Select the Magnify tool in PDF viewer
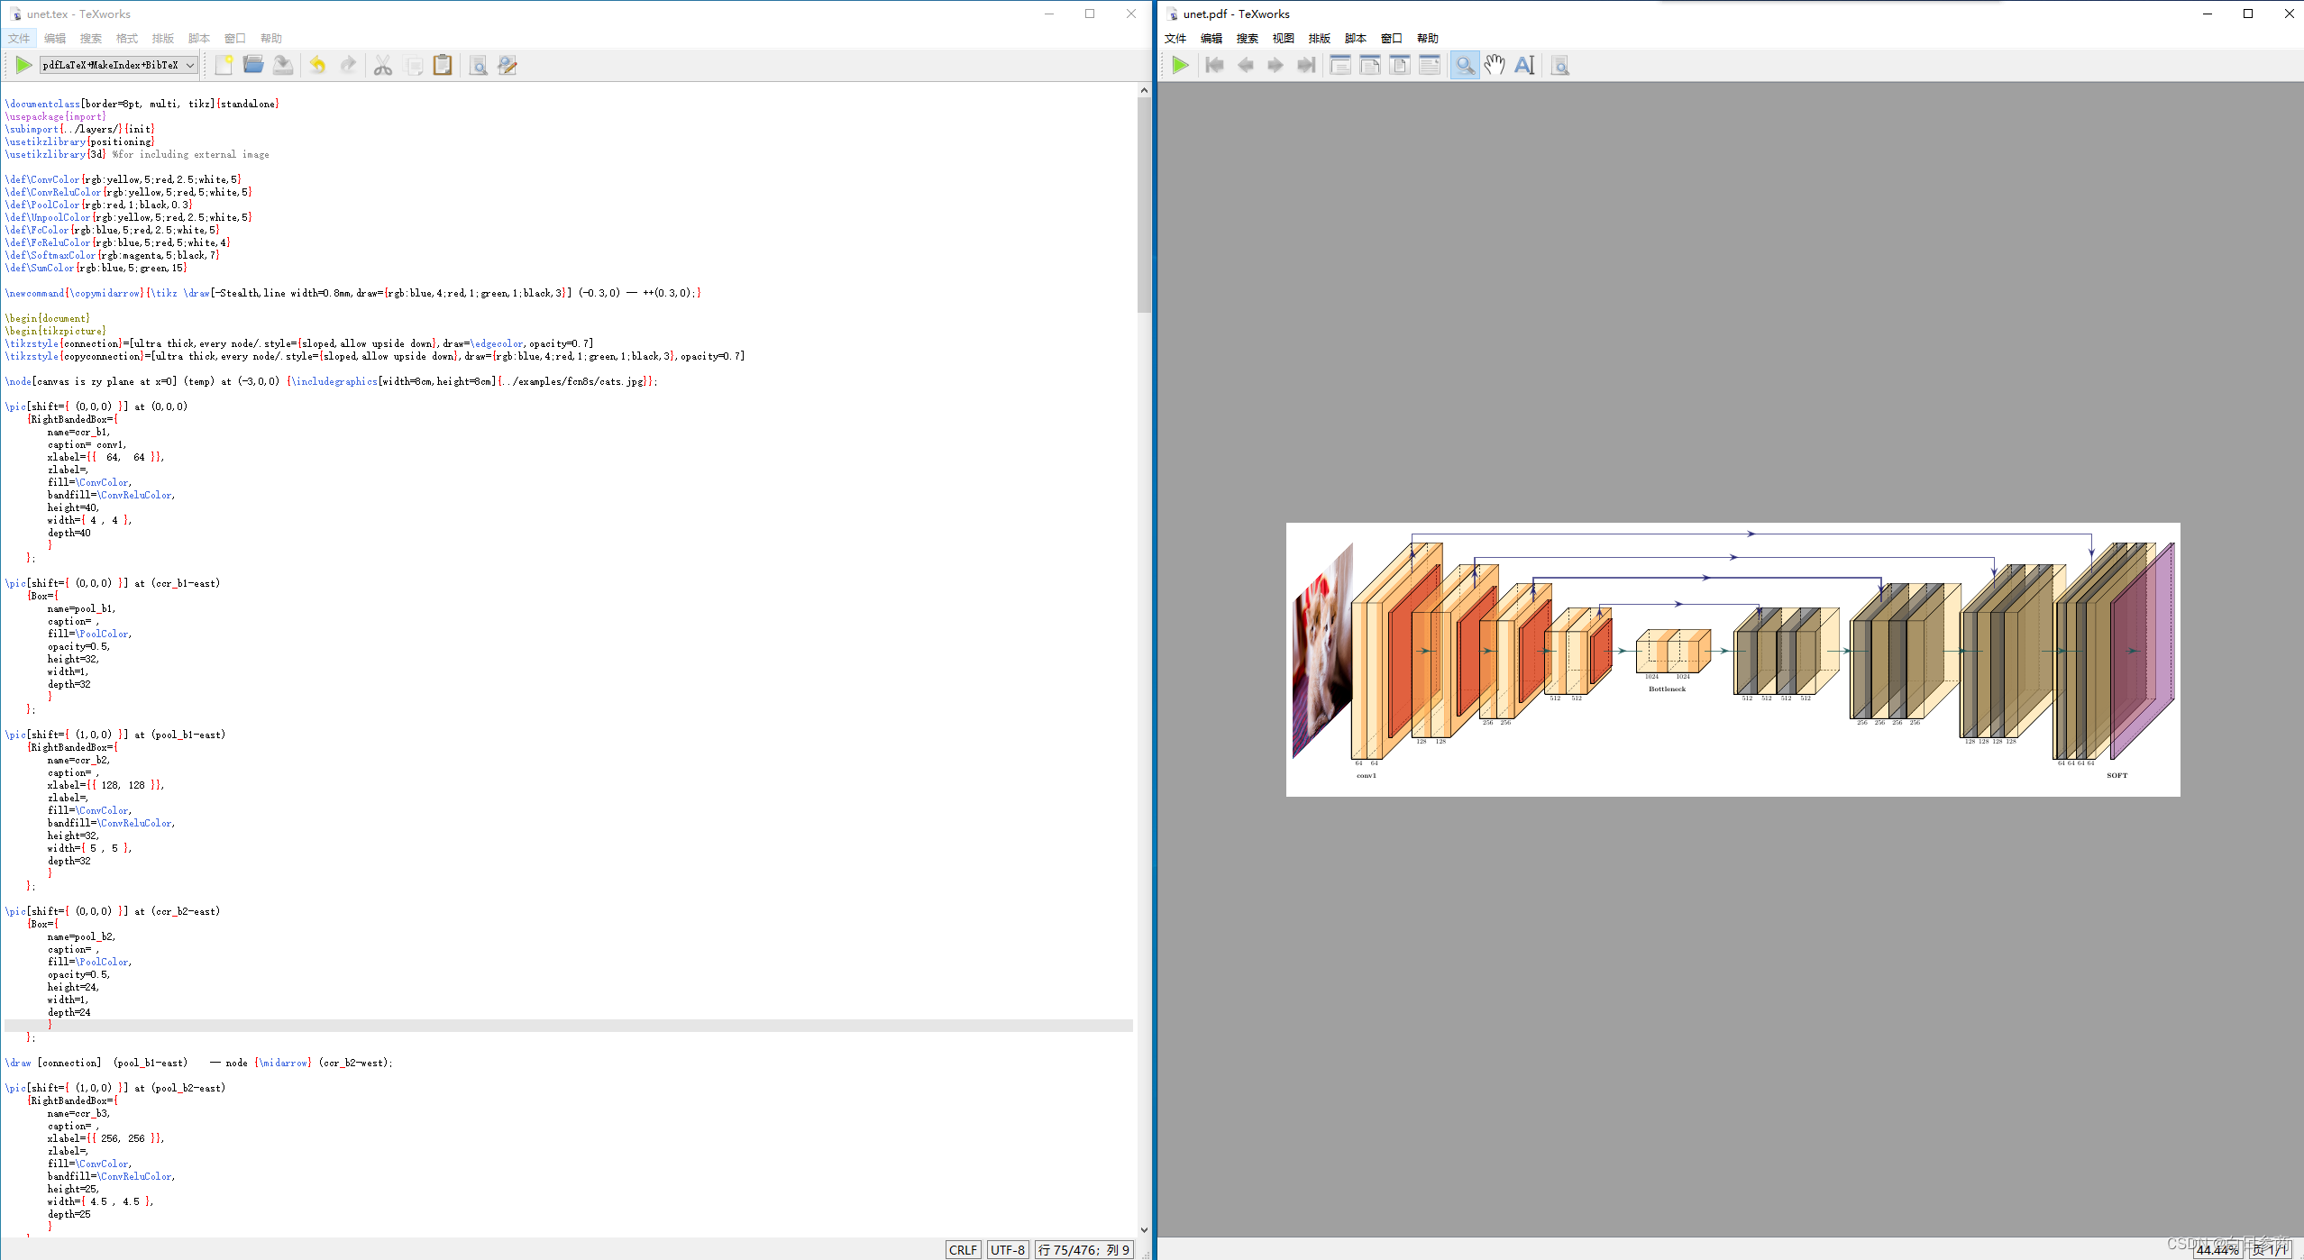Viewport: 2304px width, 1260px height. 1465,65
